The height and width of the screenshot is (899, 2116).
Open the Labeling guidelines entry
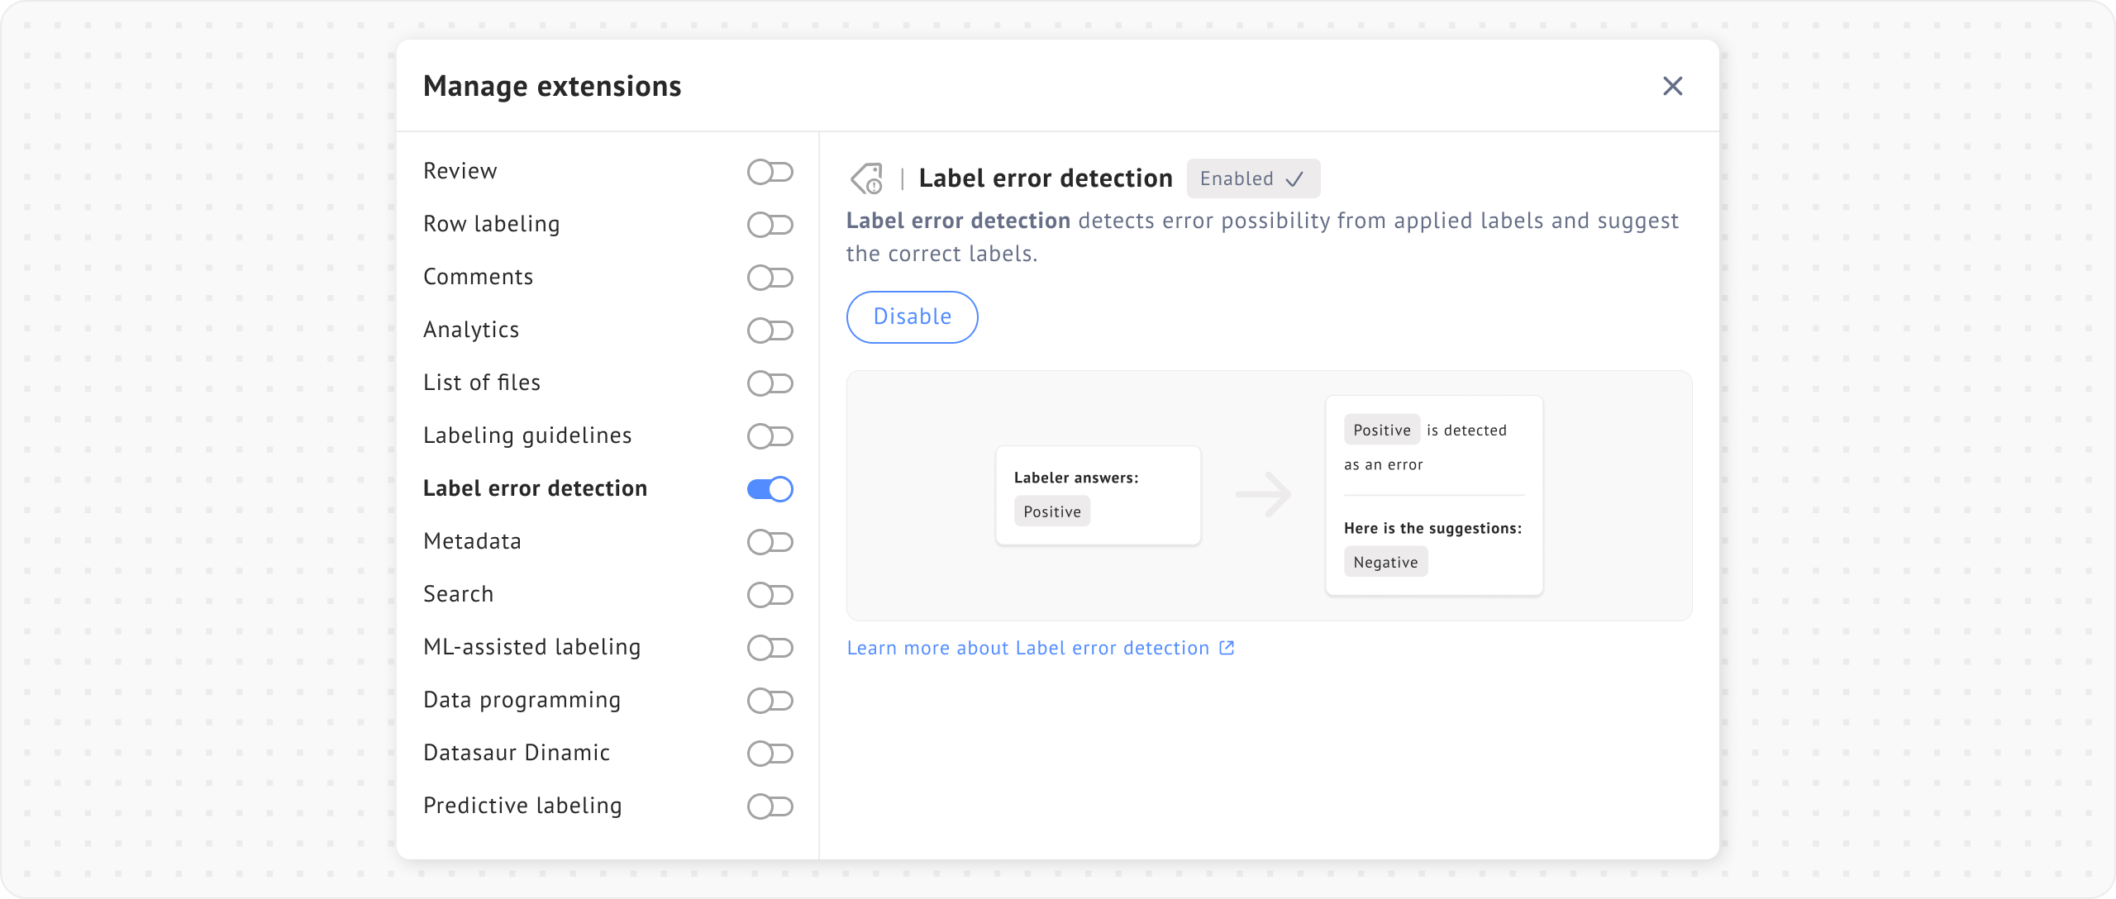coord(527,435)
